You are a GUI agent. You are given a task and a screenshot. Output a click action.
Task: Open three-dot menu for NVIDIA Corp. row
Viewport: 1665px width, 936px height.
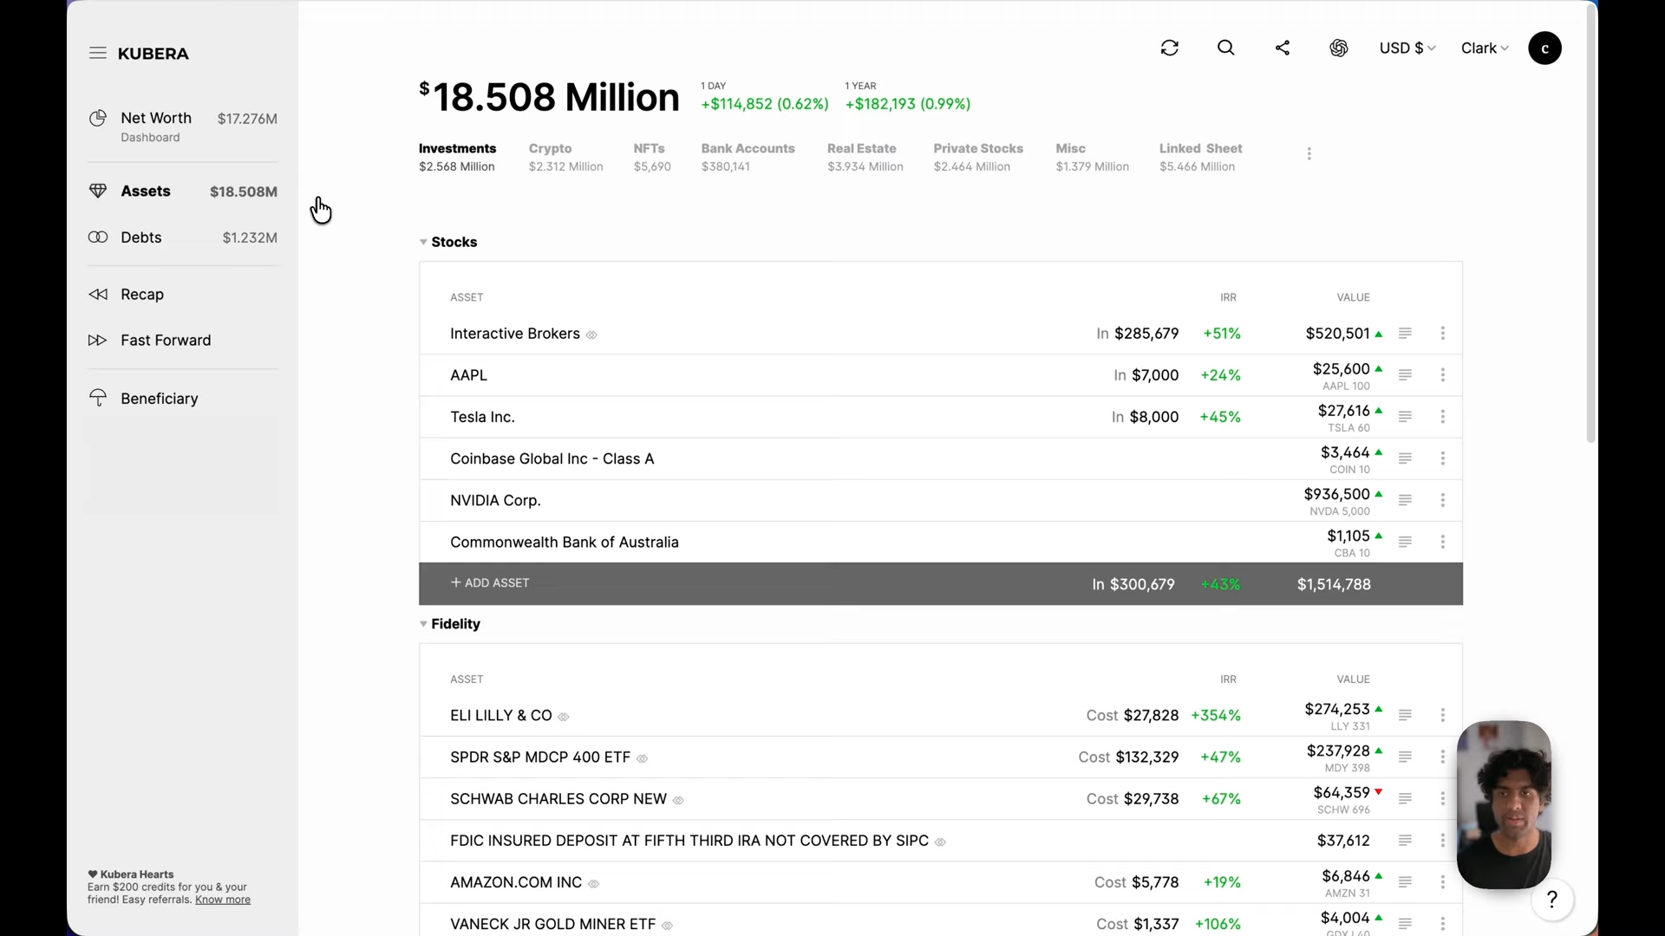1443,500
